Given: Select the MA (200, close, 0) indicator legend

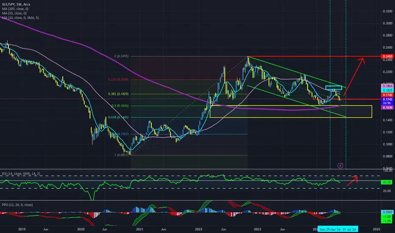Looking at the screenshot, I should [x=15, y=9].
